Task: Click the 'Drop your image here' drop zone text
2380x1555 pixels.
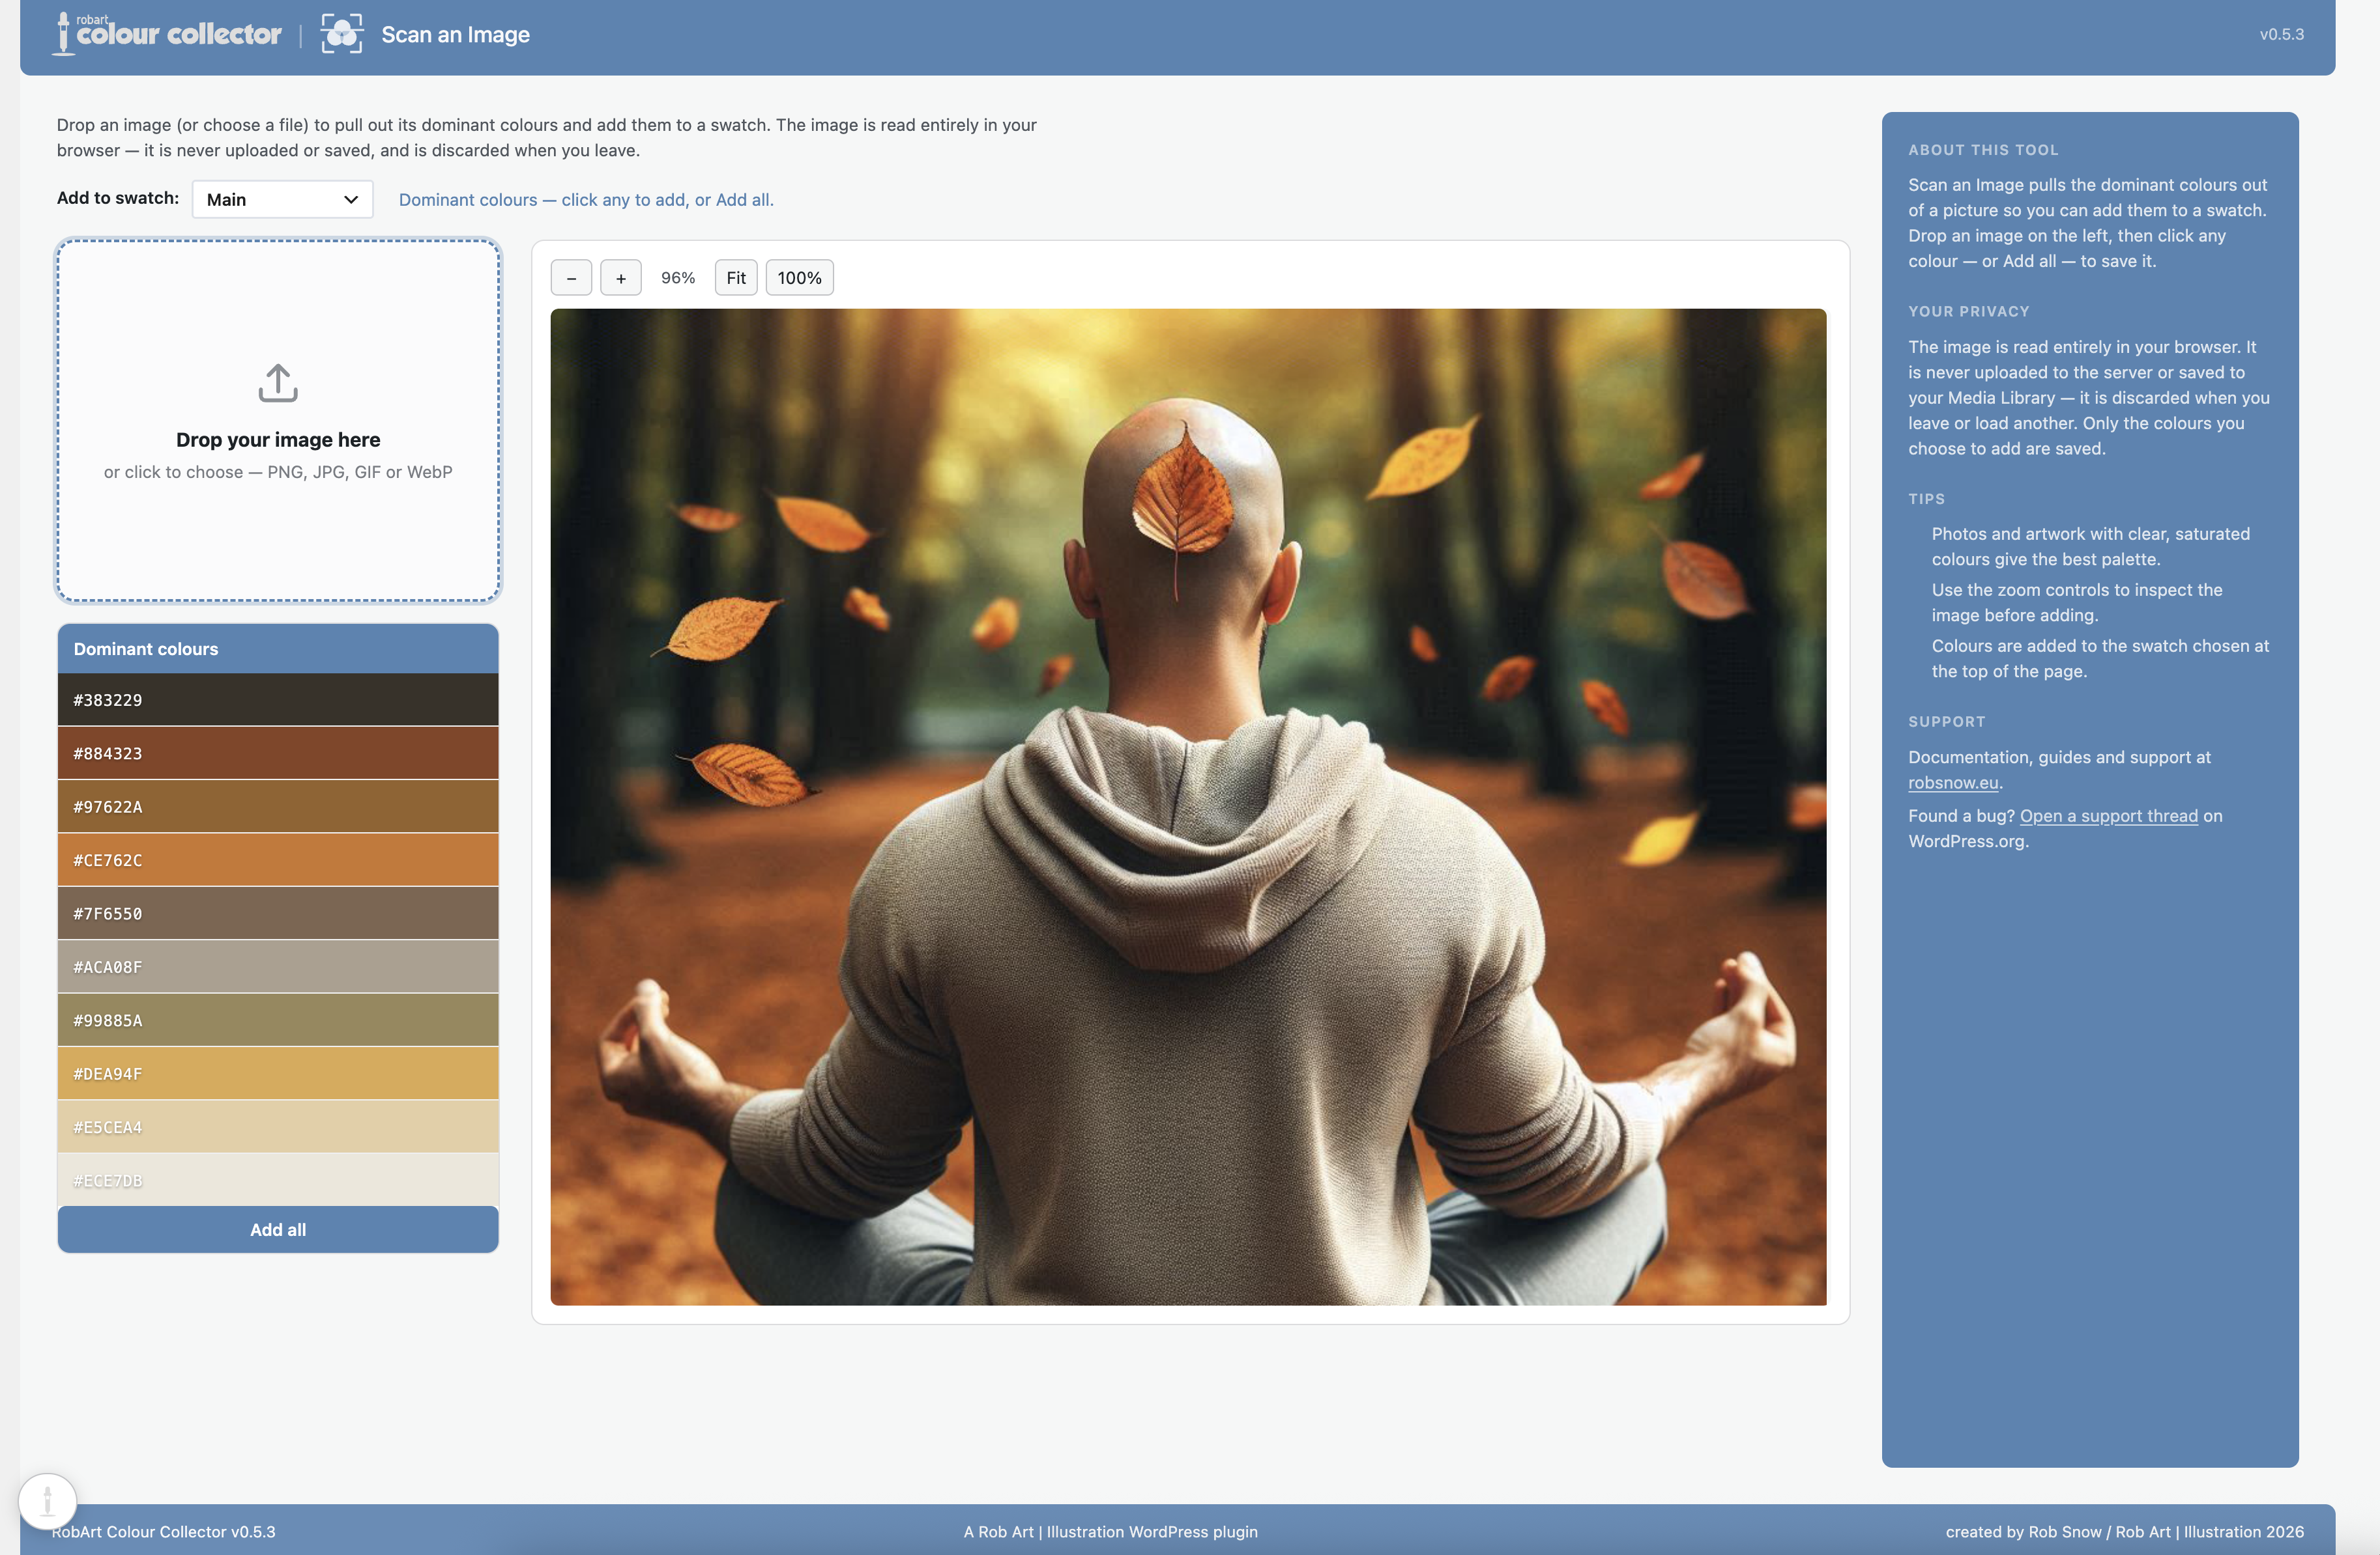Action: [278, 440]
